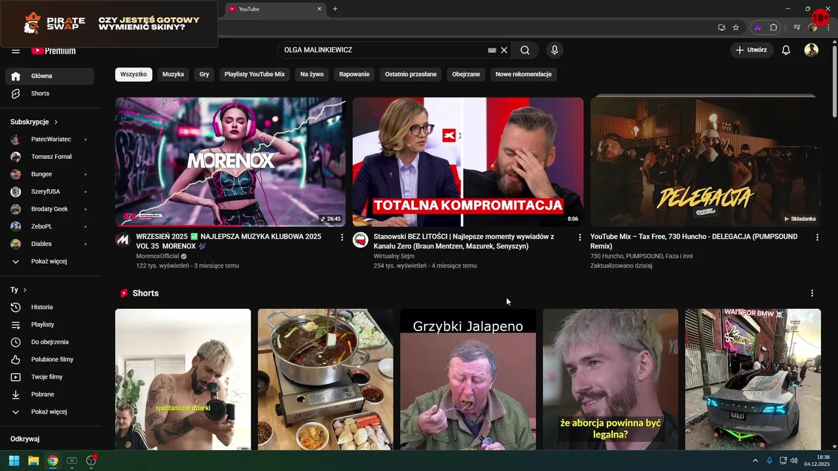Open Tomasz Fornal subscription channel
Viewport: 838px width, 471px height.
point(50,157)
